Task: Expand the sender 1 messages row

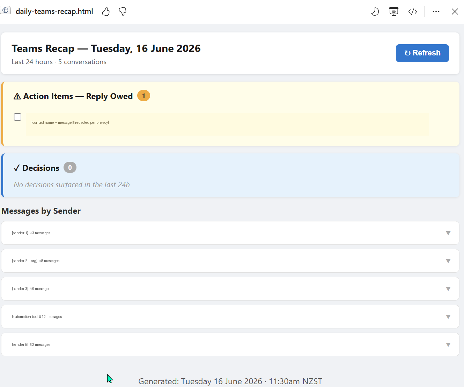Action: 230,233
